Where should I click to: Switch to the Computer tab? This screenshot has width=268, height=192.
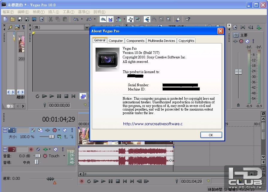tap(116, 41)
